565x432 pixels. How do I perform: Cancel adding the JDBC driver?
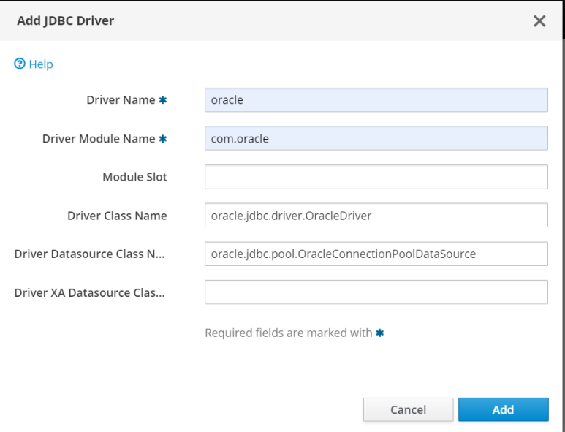click(409, 409)
